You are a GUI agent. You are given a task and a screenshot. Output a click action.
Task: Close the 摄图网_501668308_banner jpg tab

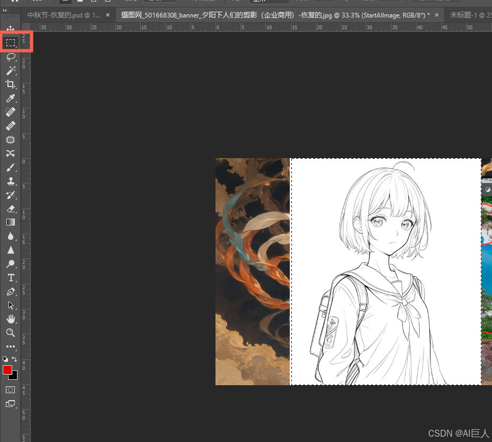437,15
